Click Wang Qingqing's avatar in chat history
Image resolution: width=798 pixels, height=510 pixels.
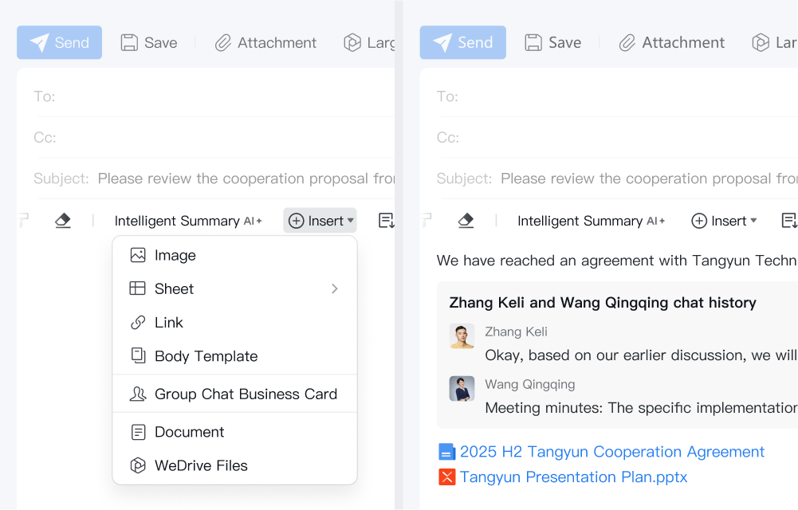[462, 389]
